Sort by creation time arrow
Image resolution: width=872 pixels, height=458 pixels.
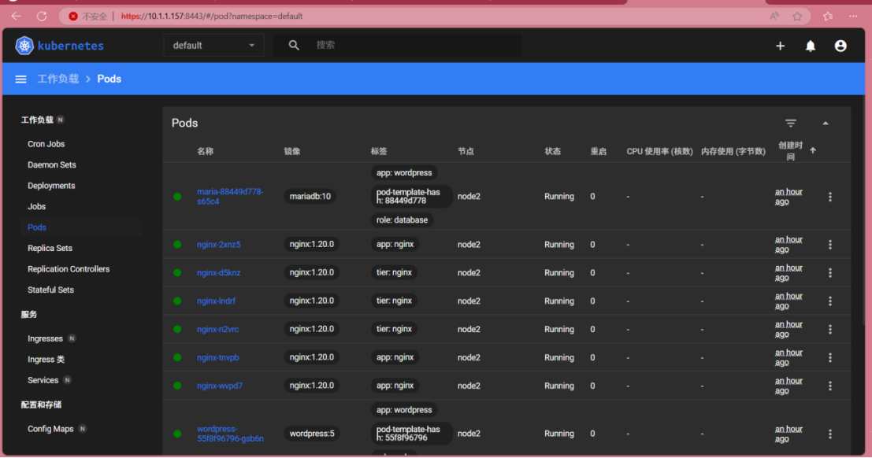[x=813, y=150]
